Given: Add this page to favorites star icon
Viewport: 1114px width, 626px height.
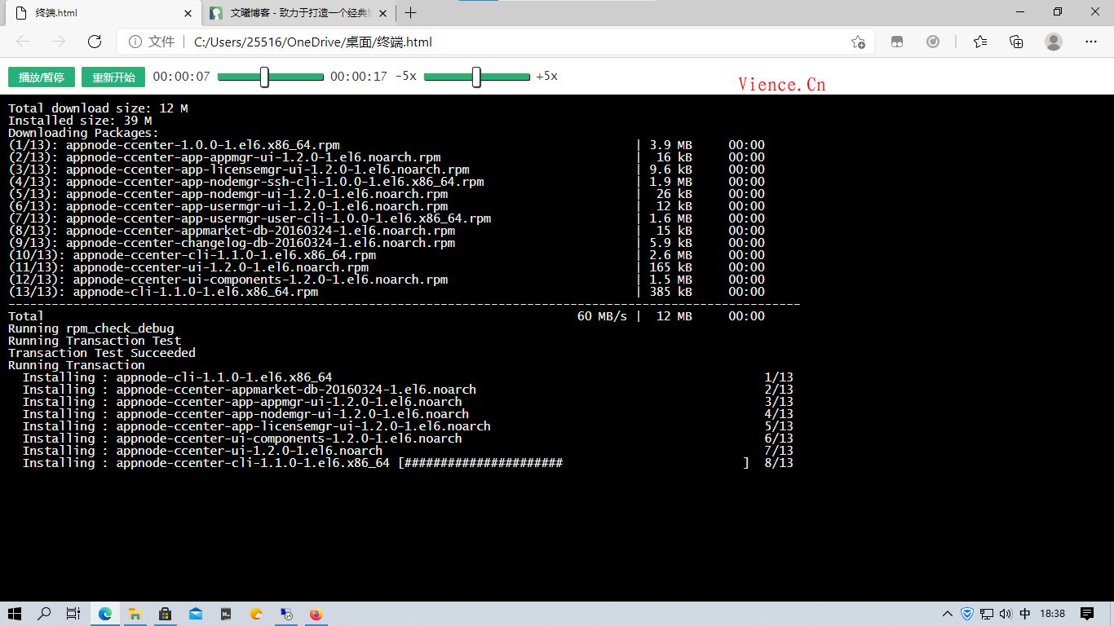Looking at the screenshot, I should pos(858,42).
